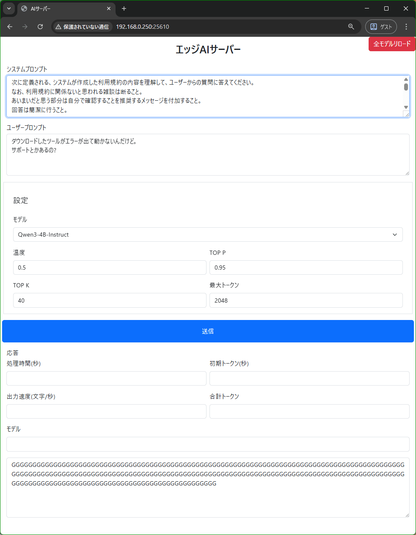This screenshot has height=535, width=416.
Task: Click the page reload icon
Action: (40, 26)
